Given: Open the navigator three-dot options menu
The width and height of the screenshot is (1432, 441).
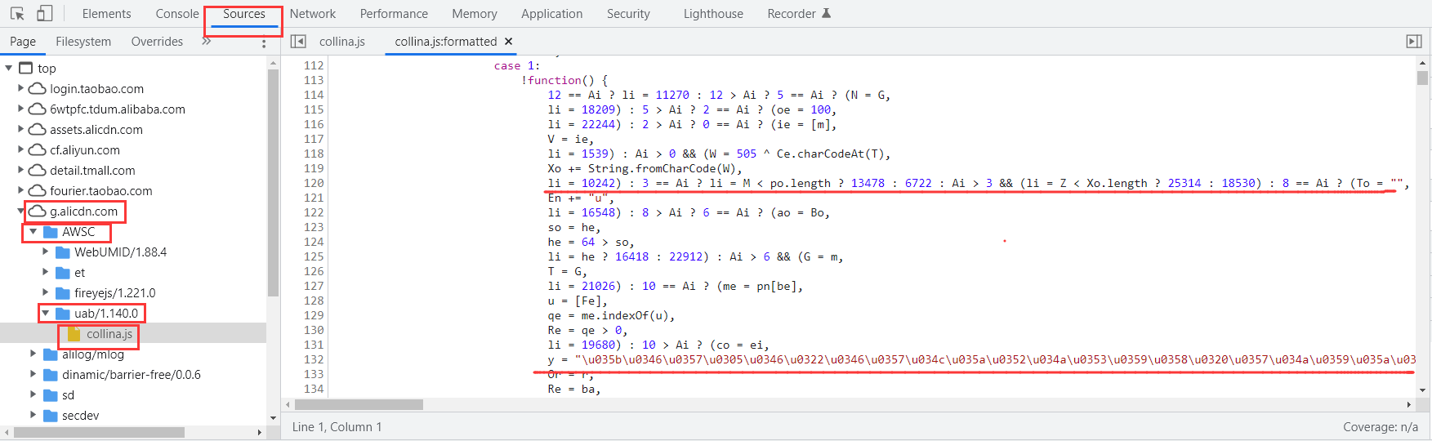Looking at the screenshot, I should [264, 42].
